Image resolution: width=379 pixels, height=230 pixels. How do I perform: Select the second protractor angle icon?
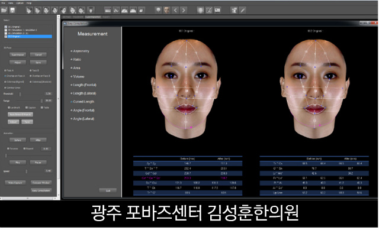[x=133, y=10]
